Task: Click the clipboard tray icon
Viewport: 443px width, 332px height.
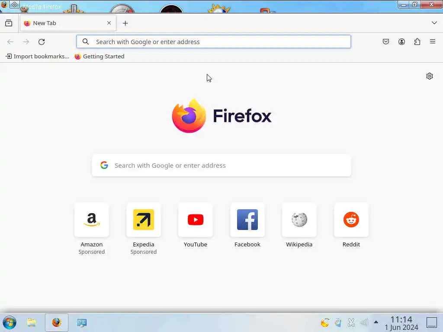Action: click(338, 322)
